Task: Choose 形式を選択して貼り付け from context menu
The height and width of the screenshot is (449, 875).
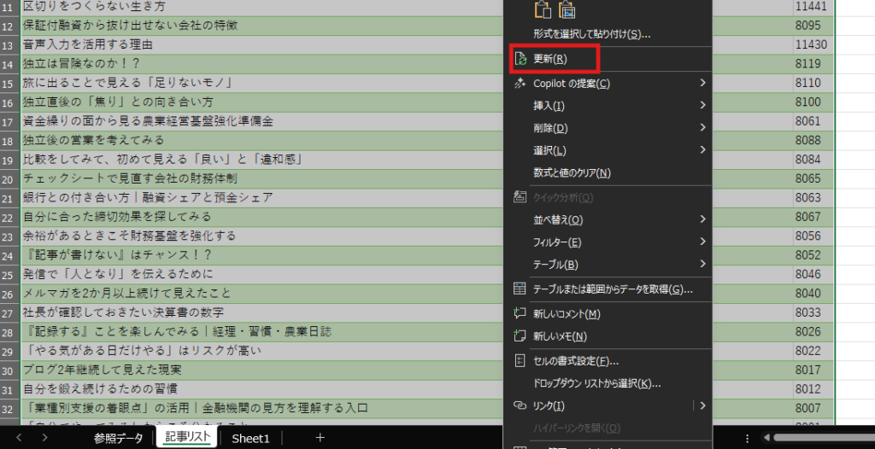Action: coord(591,35)
